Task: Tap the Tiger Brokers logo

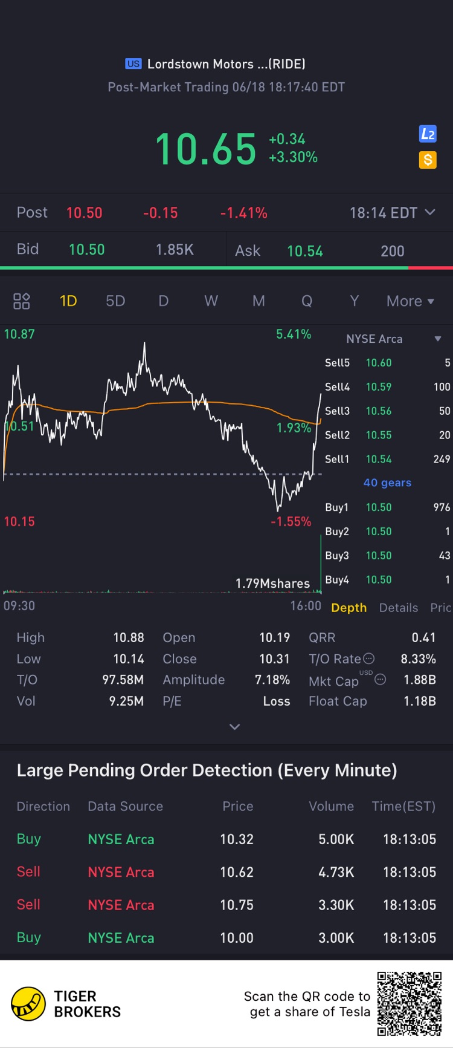Action: click(x=28, y=1004)
